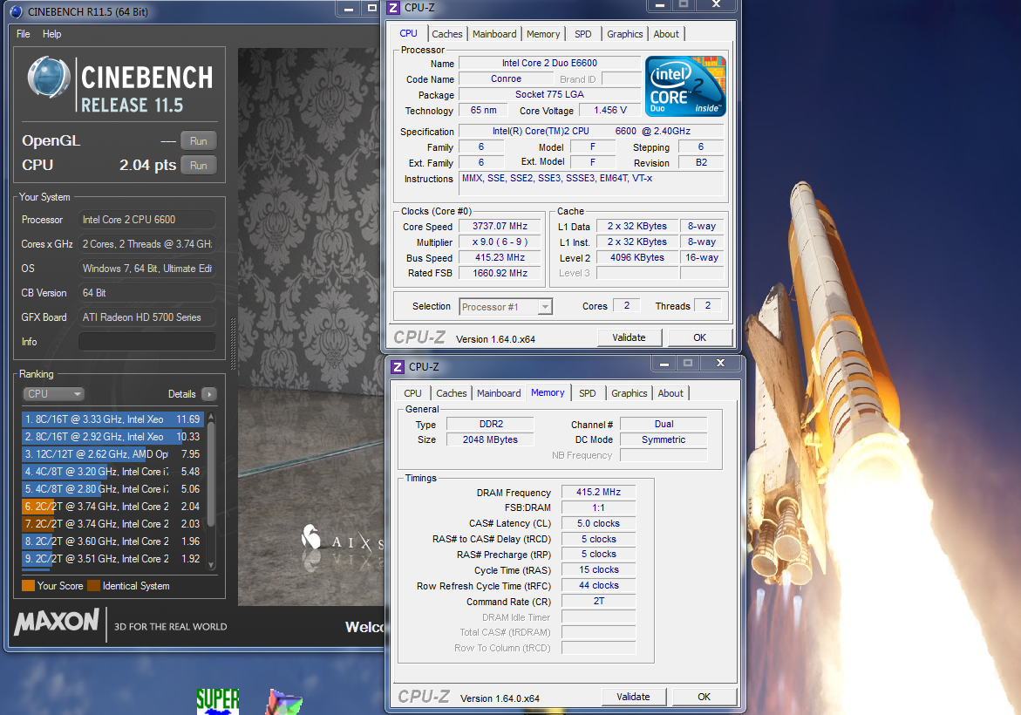1021x715 pixels.
Task: Switch to Caches tab in lower CPU-Z window
Action: pyautogui.click(x=452, y=393)
